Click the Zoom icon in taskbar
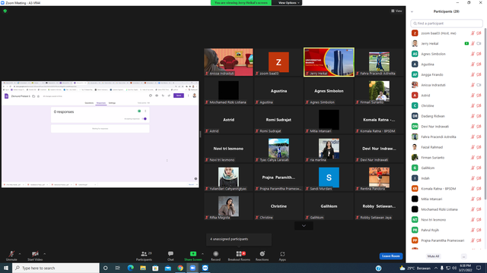Viewport: 487px width, 273px height. click(193, 268)
